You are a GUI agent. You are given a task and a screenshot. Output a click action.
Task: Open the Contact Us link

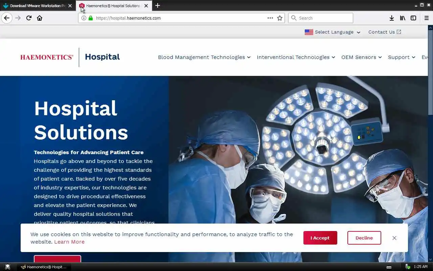tap(385, 32)
